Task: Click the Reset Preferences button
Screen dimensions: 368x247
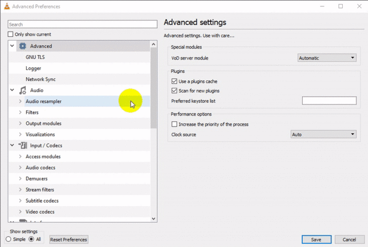Action: tap(69, 239)
